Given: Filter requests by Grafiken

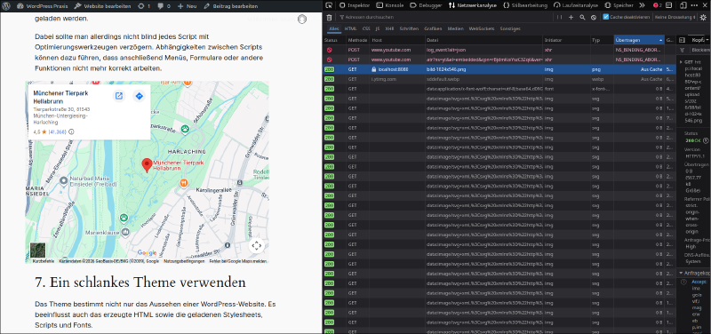Looking at the screenshot, I should 433,28.
